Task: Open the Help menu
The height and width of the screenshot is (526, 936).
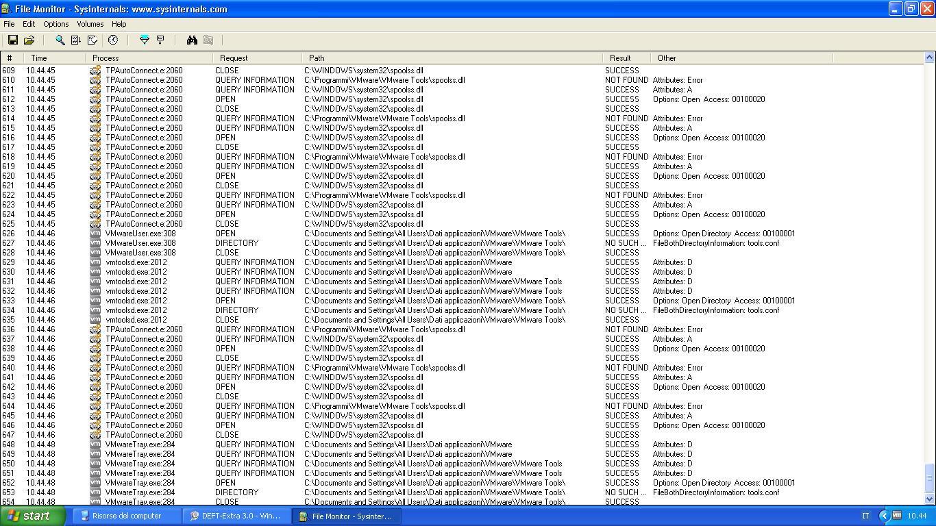Action: coord(119,24)
